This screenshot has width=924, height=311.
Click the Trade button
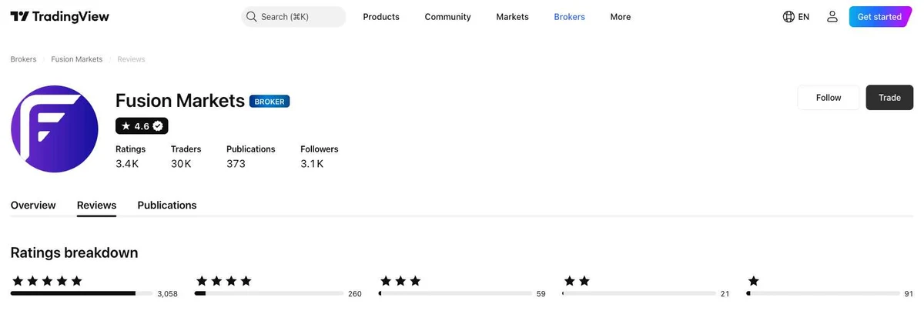[x=889, y=98]
